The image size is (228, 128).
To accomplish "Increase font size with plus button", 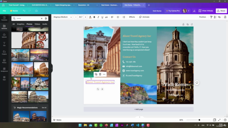I will pyautogui.click(x=85, y=17).
